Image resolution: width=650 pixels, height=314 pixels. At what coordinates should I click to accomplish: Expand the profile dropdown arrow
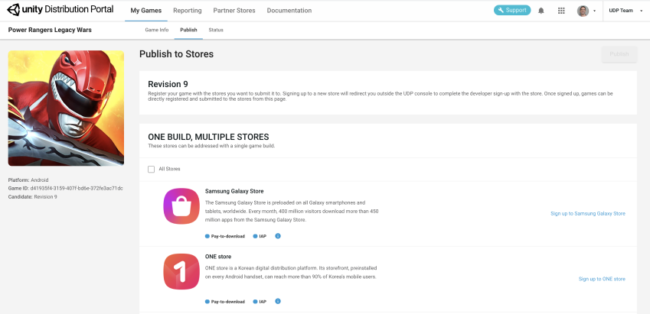pyautogui.click(x=594, y=11)
